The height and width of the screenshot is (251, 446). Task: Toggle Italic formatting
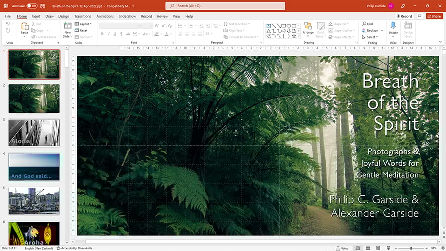point(109,34)
